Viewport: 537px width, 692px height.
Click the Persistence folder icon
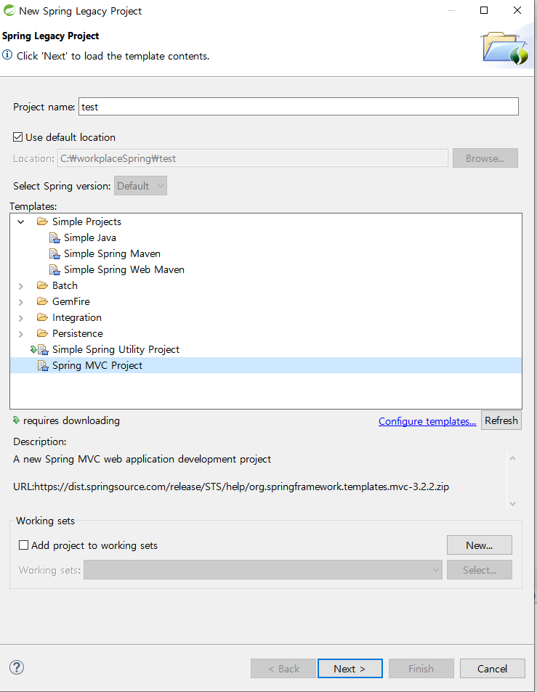[42, 333]
